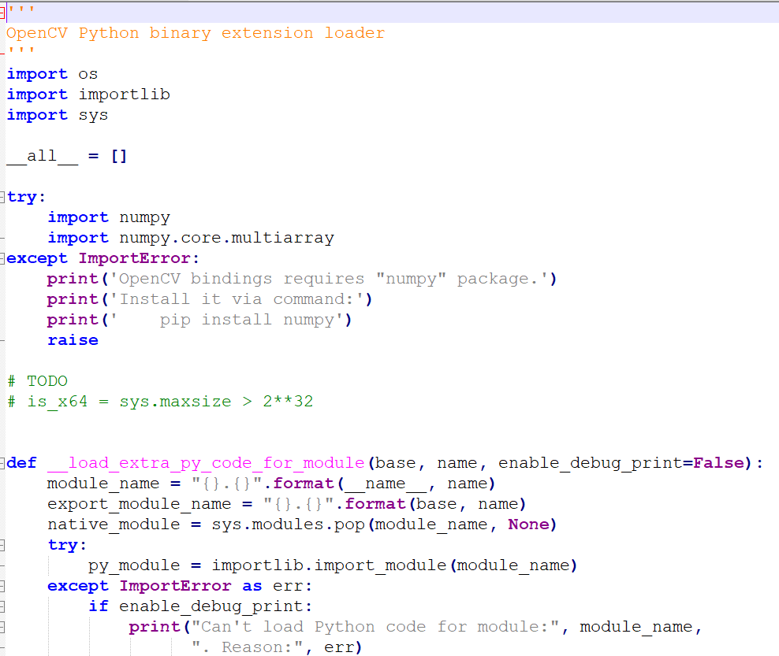Screen dimensions: 779x656
Task: Click '__name__' inside the format call
Action: (386, 484)
